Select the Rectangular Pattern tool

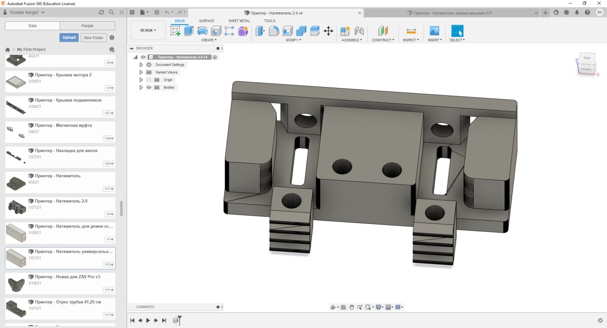pos(230,31)
